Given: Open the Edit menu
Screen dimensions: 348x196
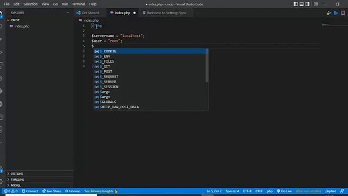Looking at the screenshot, I should (x=16, y=4).
